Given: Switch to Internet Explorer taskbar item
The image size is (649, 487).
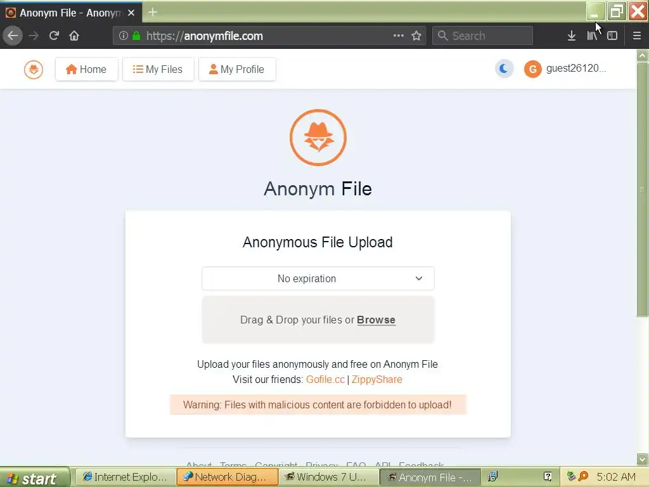Looking at the screenshot, I should click(x=126, y=477).
